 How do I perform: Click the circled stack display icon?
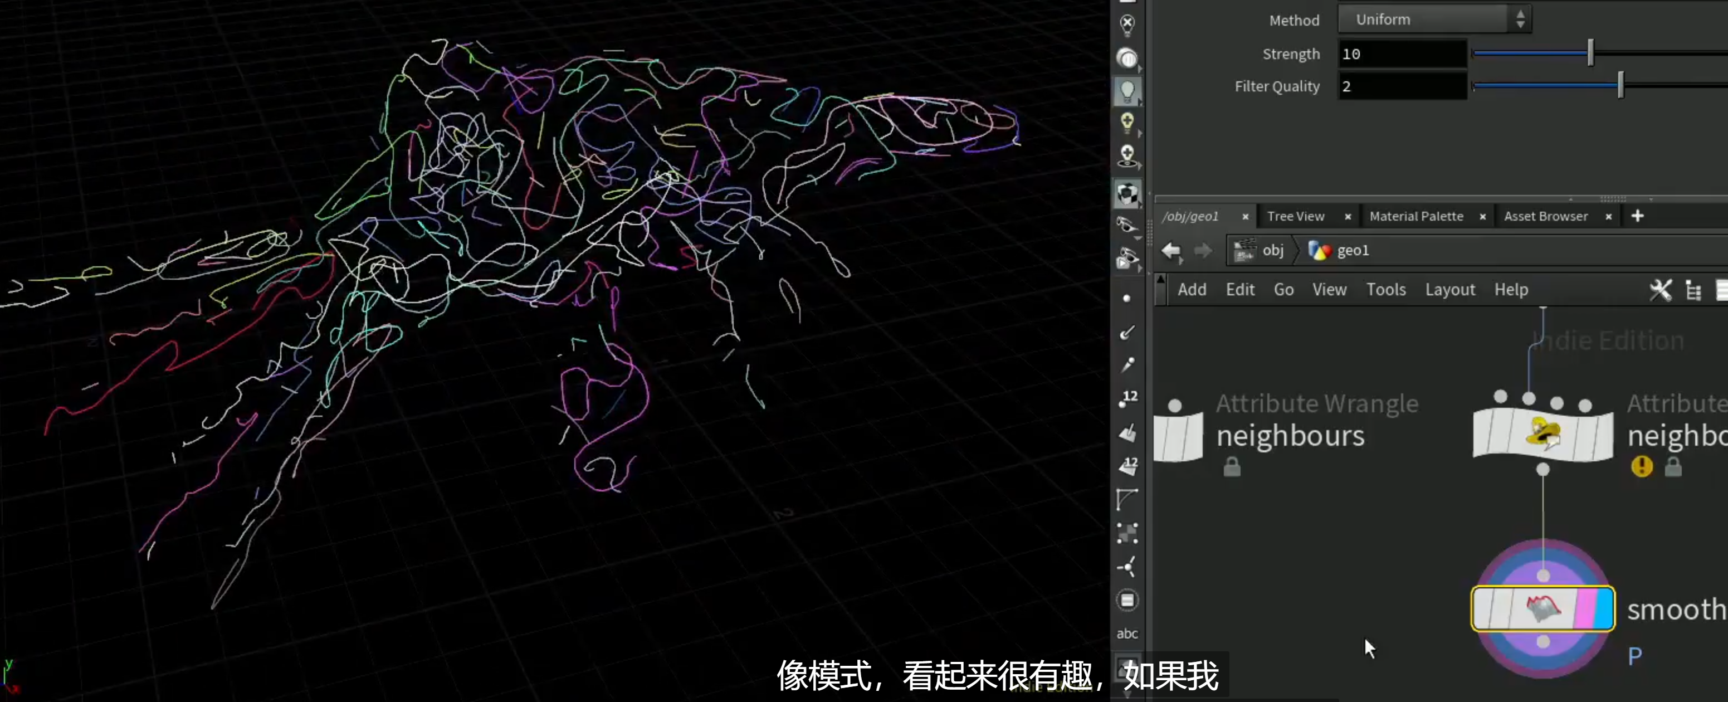1127,600
